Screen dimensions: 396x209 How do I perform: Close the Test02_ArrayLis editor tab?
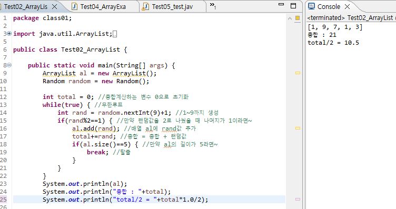(x=54, y=7)
